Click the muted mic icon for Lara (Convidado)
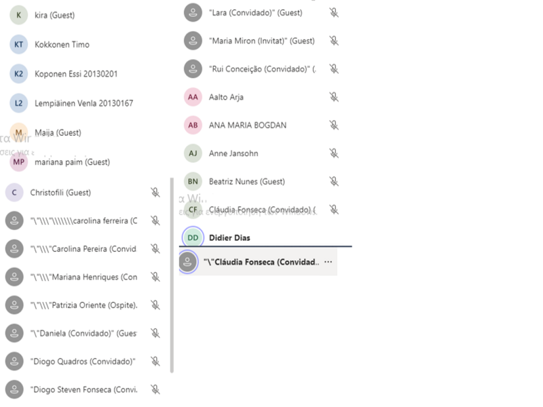This screenshot has height=407, width=543. click(334, 13)
